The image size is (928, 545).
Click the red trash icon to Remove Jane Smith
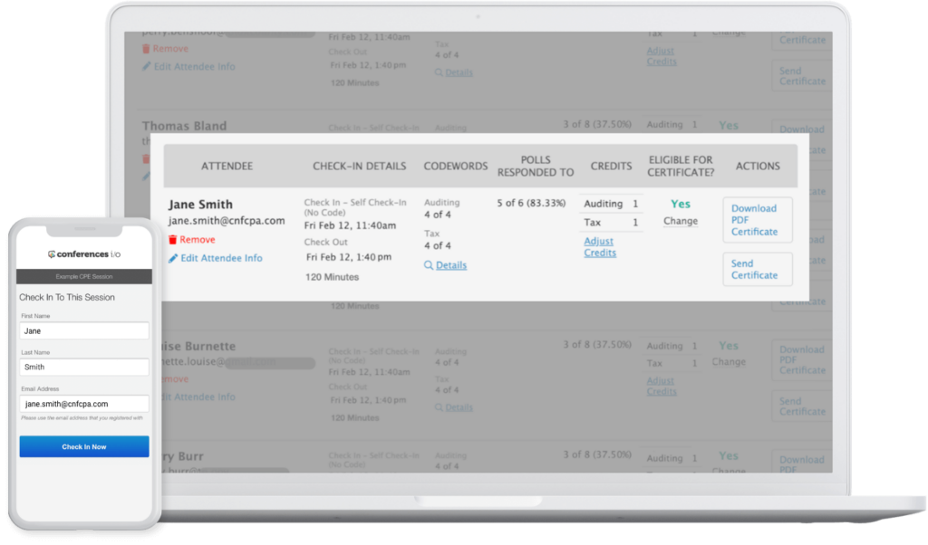click(173, 239)
